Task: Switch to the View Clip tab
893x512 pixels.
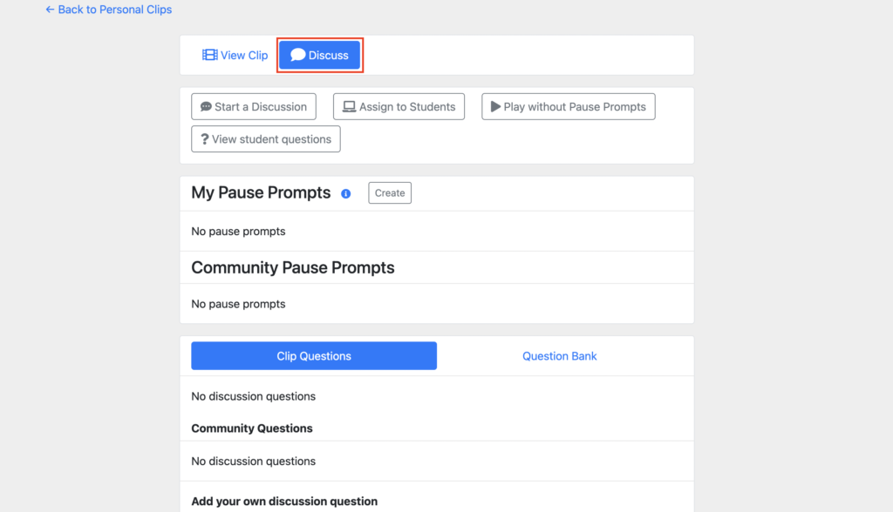Action: pyautogui.click(x=235, y=55)
